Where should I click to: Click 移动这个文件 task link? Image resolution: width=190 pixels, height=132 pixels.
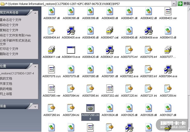point(9,25)
